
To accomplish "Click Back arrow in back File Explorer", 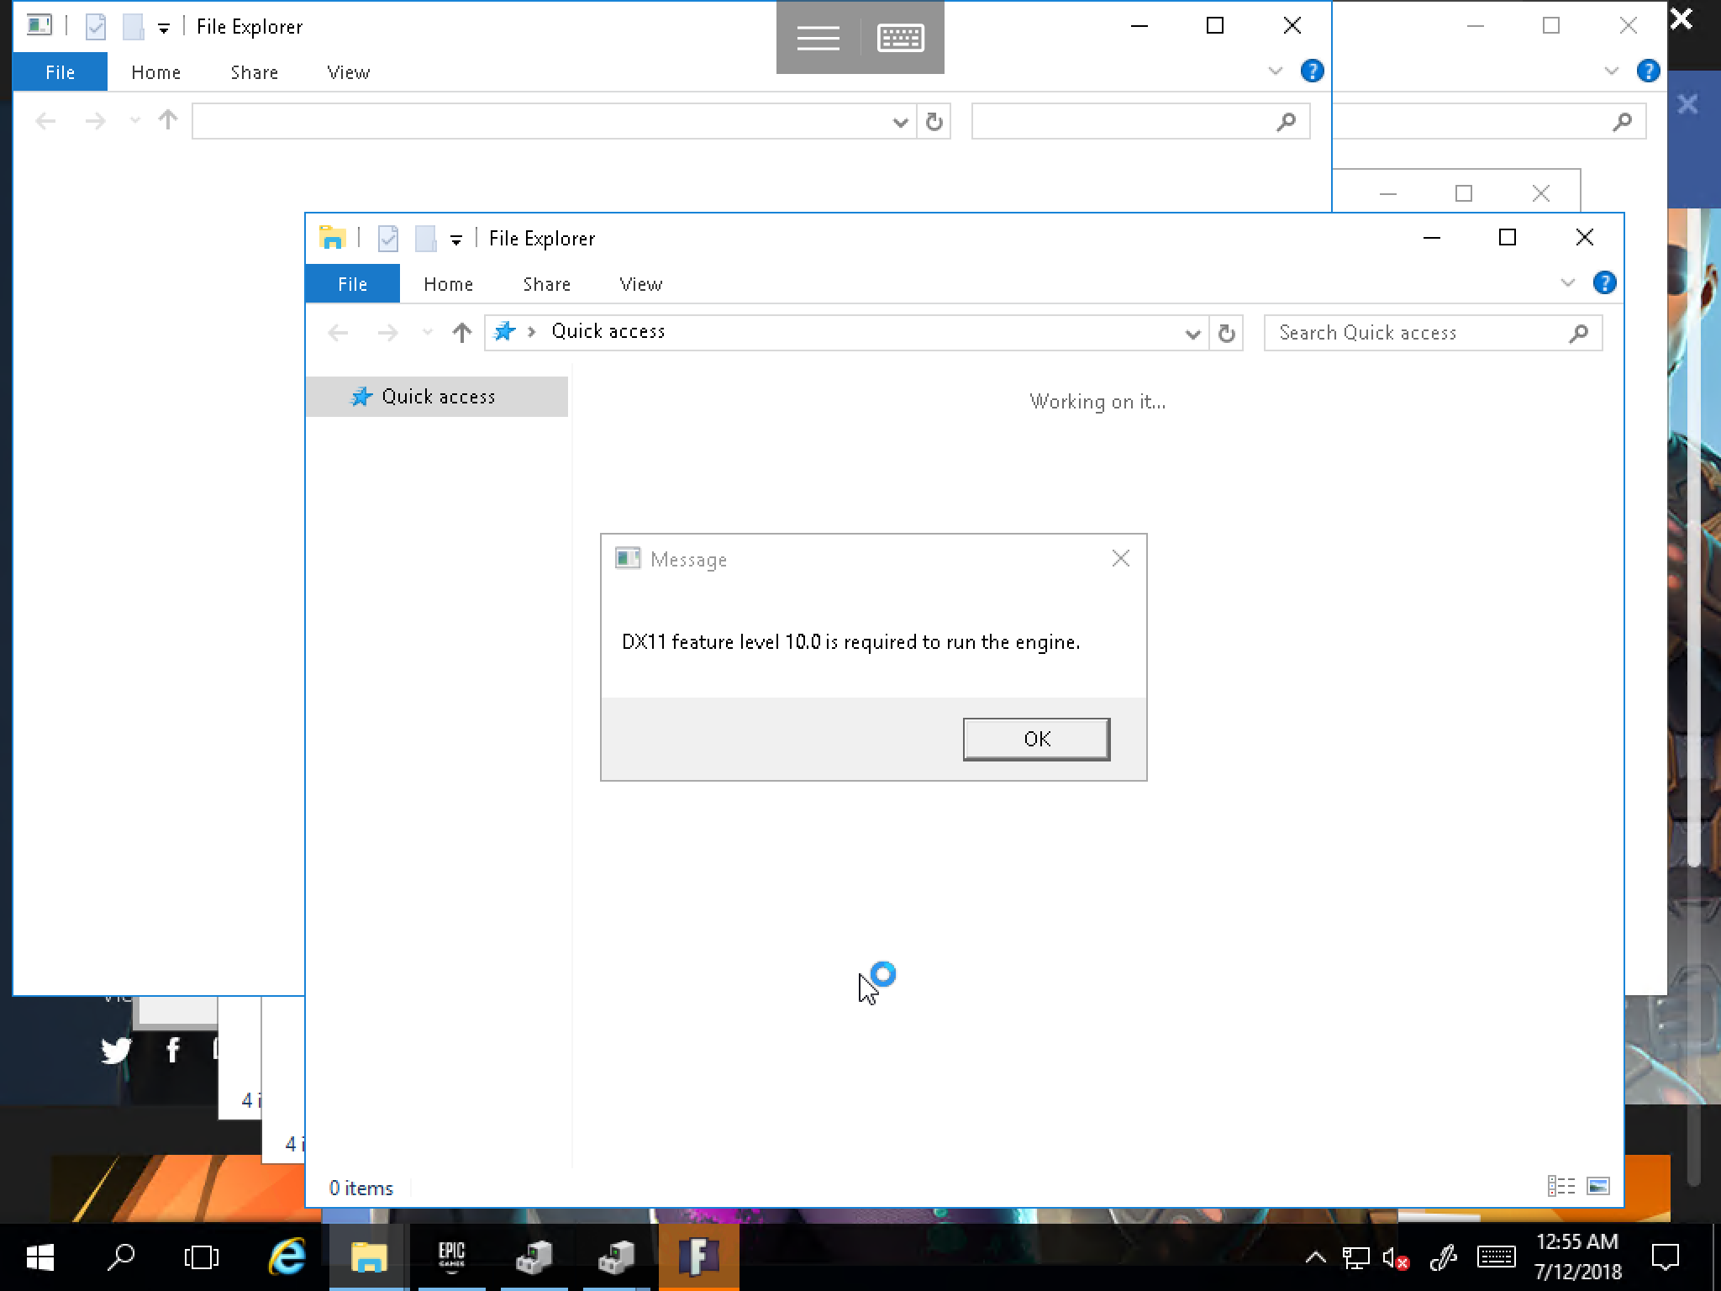I will (x=45, y=122).
